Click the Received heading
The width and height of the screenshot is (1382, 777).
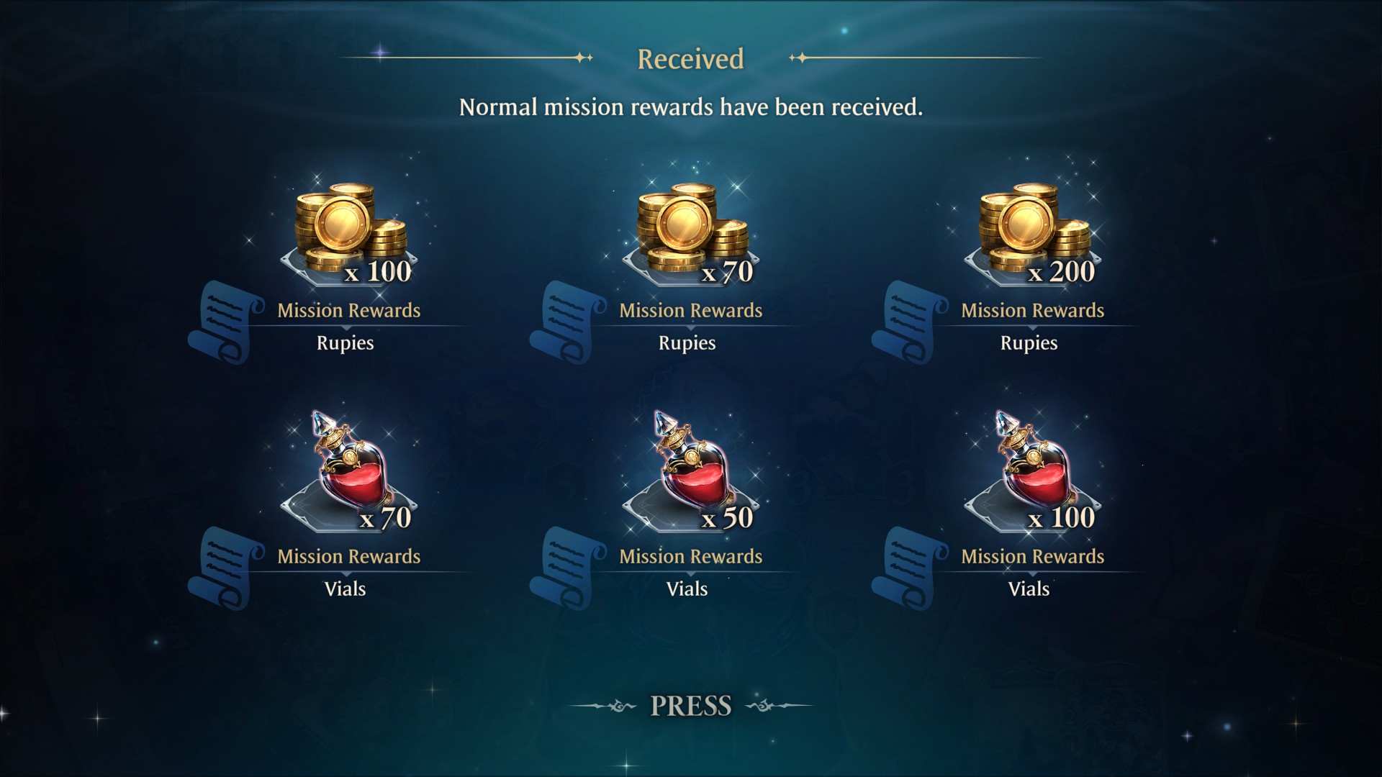coord(690,59)
